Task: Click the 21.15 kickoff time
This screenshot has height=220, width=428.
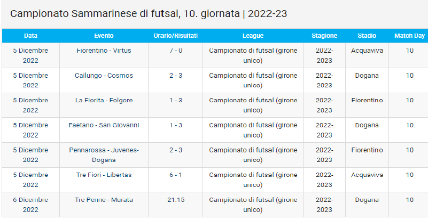Action: [176, 200]
